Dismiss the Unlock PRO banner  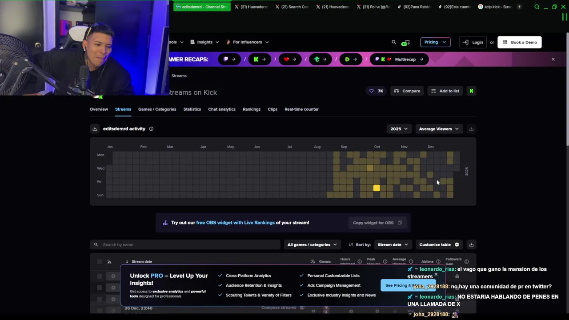(436, 274)
